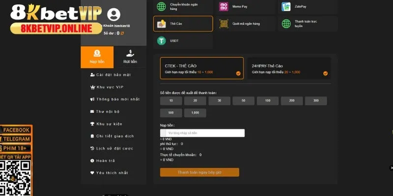Pick the 1,000 suggested amount button
Image resolution: width=393 pixels, height=196 pixels.
click(x=195, y=113)
